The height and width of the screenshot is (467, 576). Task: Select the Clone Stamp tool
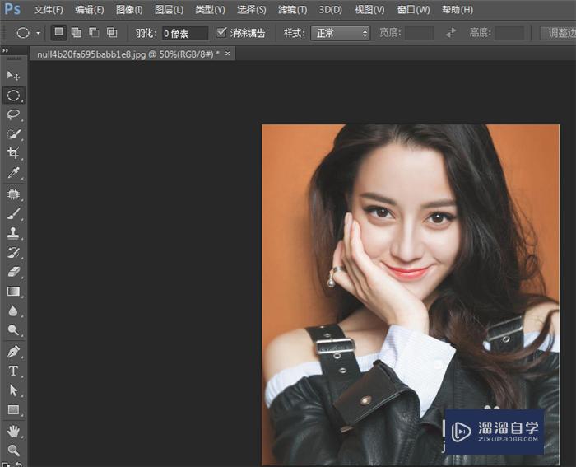coord(13,232)
